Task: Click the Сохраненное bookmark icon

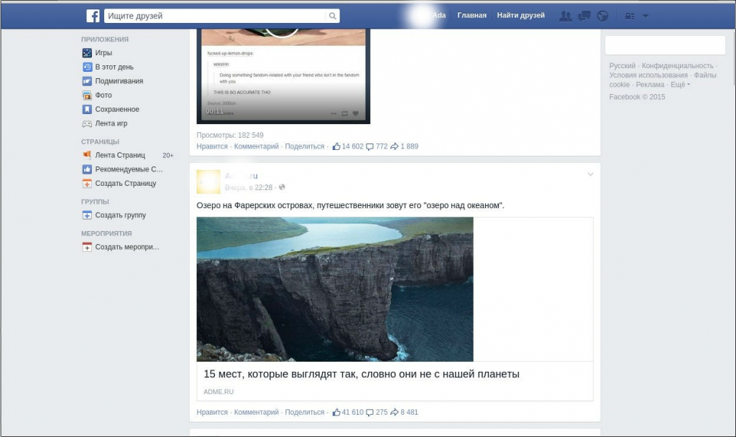Action: [87, 109]
